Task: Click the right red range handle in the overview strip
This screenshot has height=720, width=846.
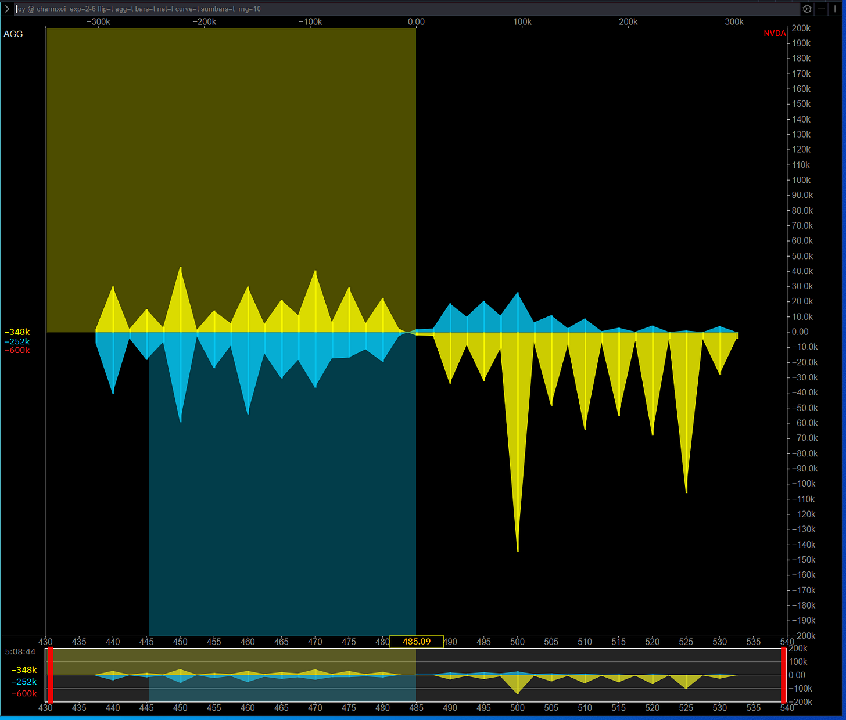Action: click(784, 675)
